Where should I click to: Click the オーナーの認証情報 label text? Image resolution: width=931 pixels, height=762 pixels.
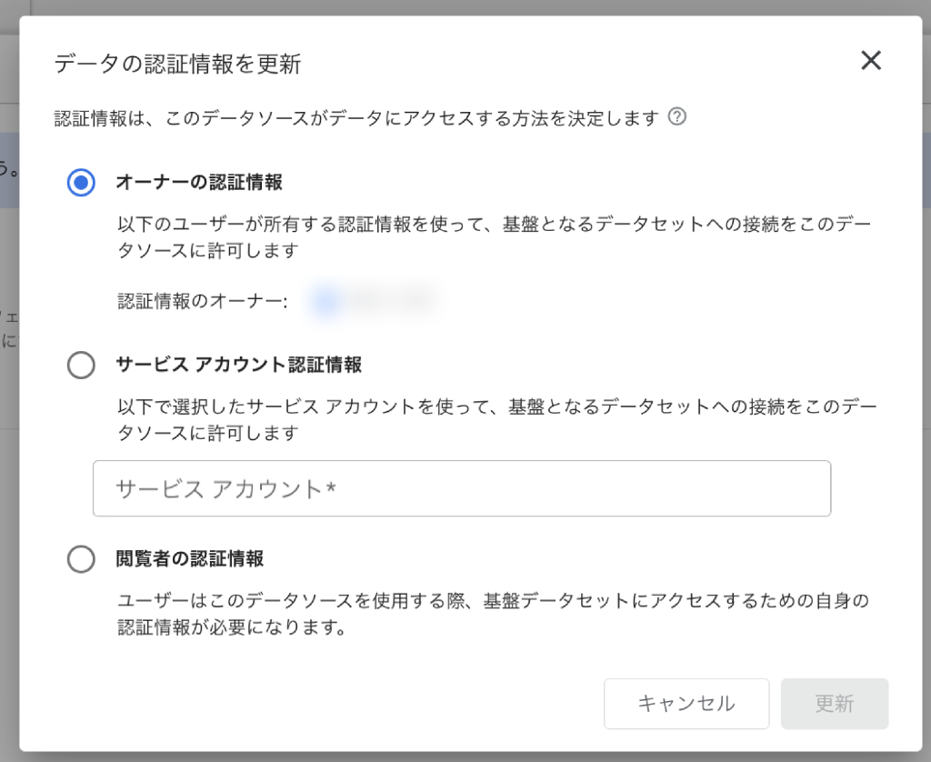coord(199,182)
